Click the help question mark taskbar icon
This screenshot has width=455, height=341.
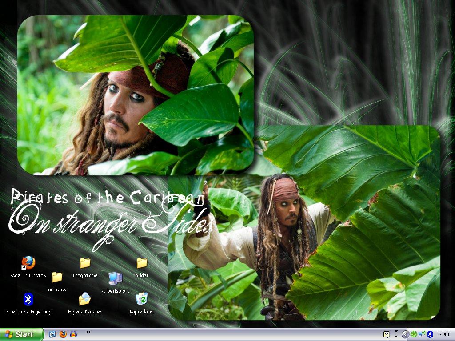click(x=386, y=334)
